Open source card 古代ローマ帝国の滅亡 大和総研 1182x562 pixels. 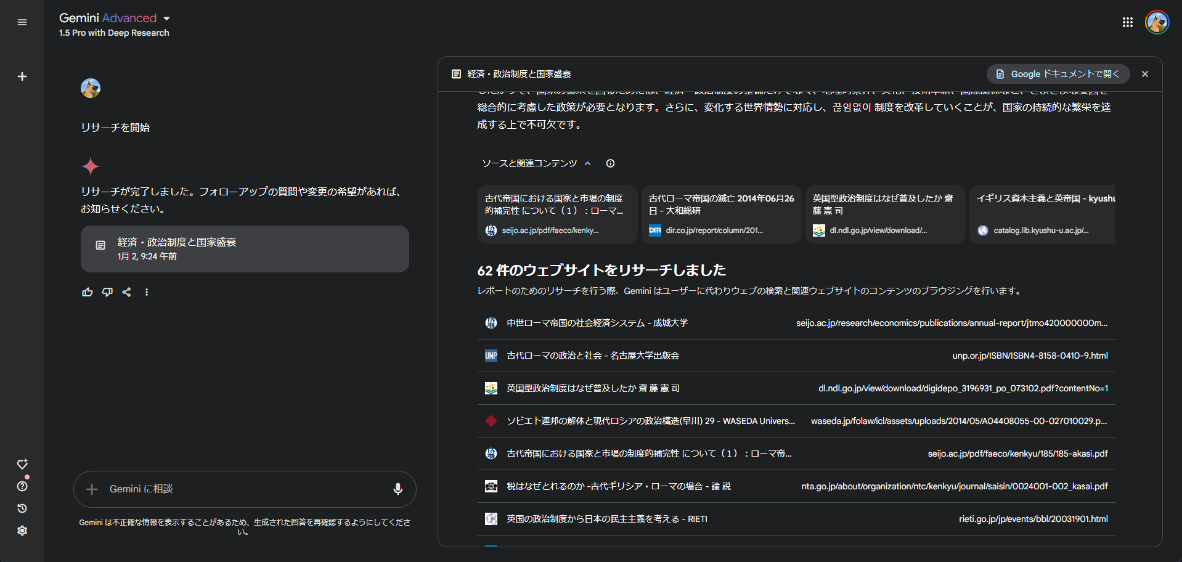point(722,214)
